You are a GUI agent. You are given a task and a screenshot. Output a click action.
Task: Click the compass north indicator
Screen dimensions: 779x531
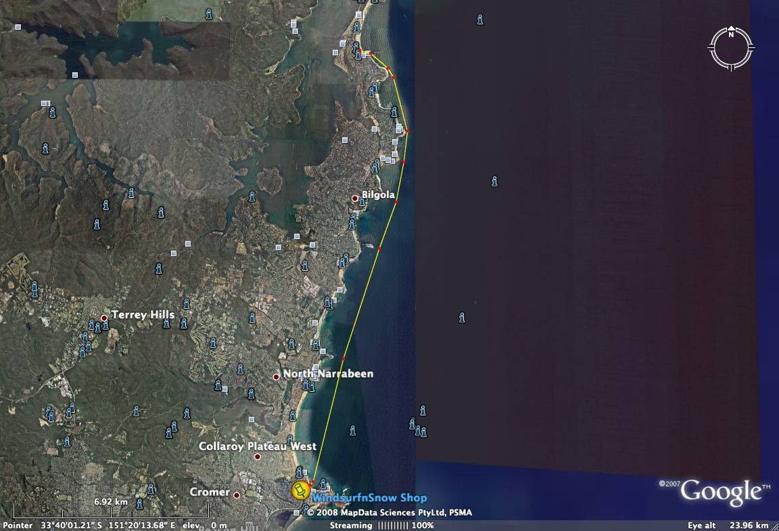coord(731,34)
